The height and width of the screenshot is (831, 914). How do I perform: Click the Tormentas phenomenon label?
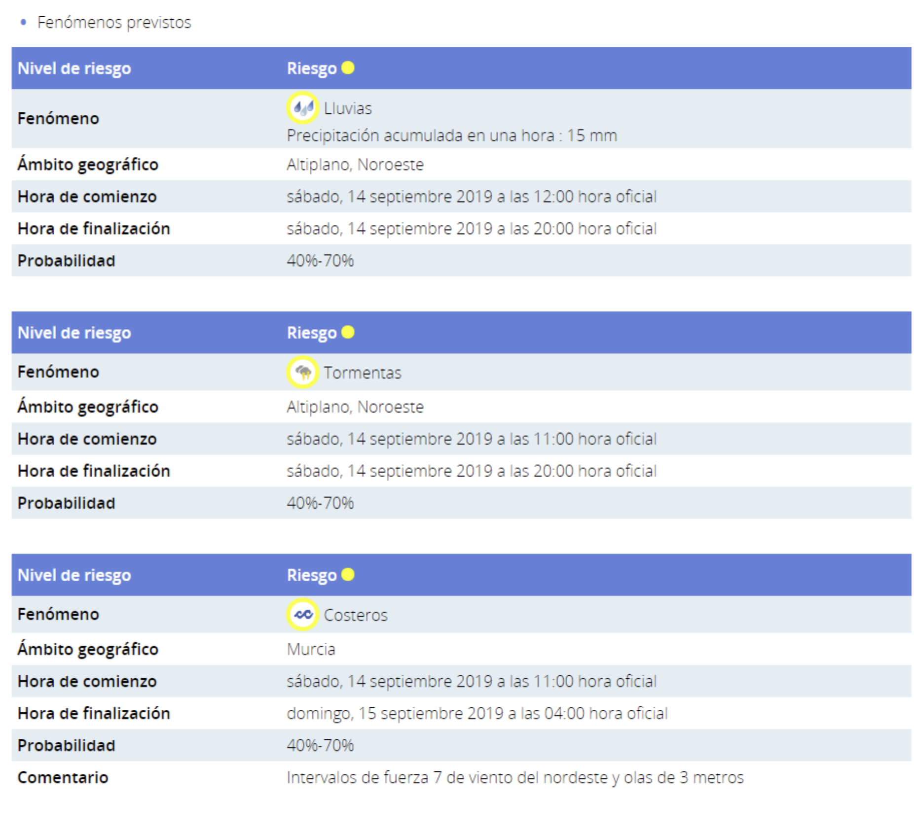pos(363,373)
